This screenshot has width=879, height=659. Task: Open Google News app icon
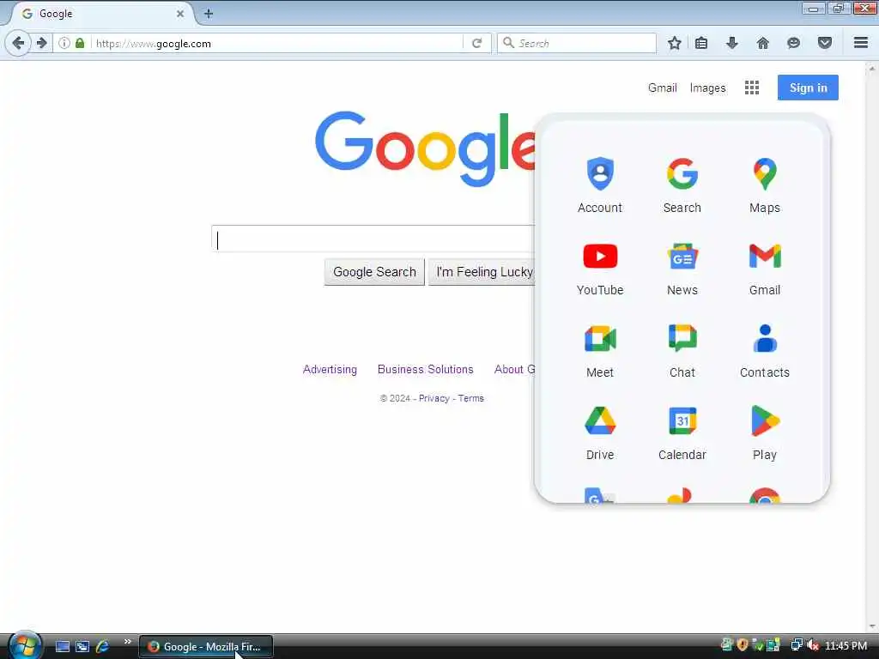pyautogui.click(x=682, y=268)
